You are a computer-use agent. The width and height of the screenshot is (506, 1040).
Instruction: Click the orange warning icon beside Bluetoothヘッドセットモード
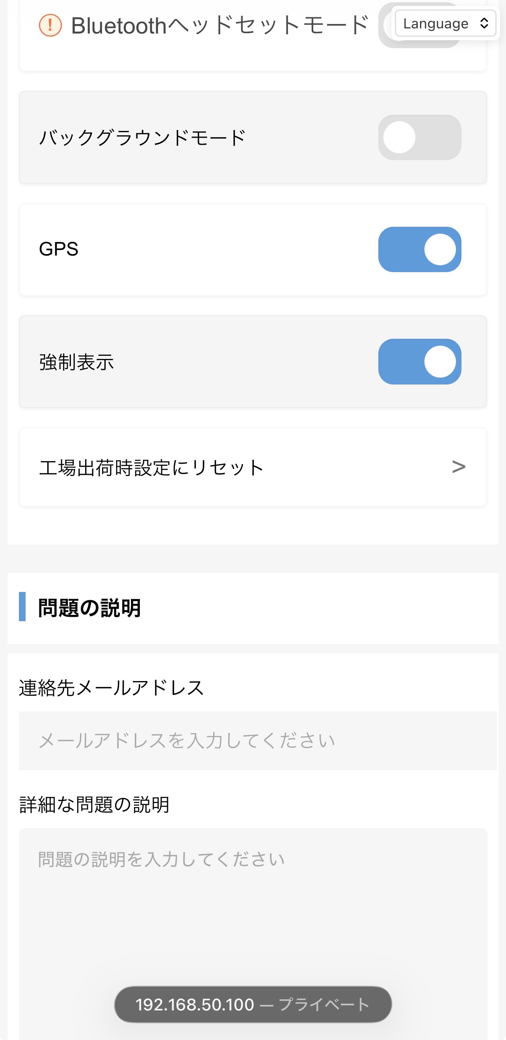[50, 25]
